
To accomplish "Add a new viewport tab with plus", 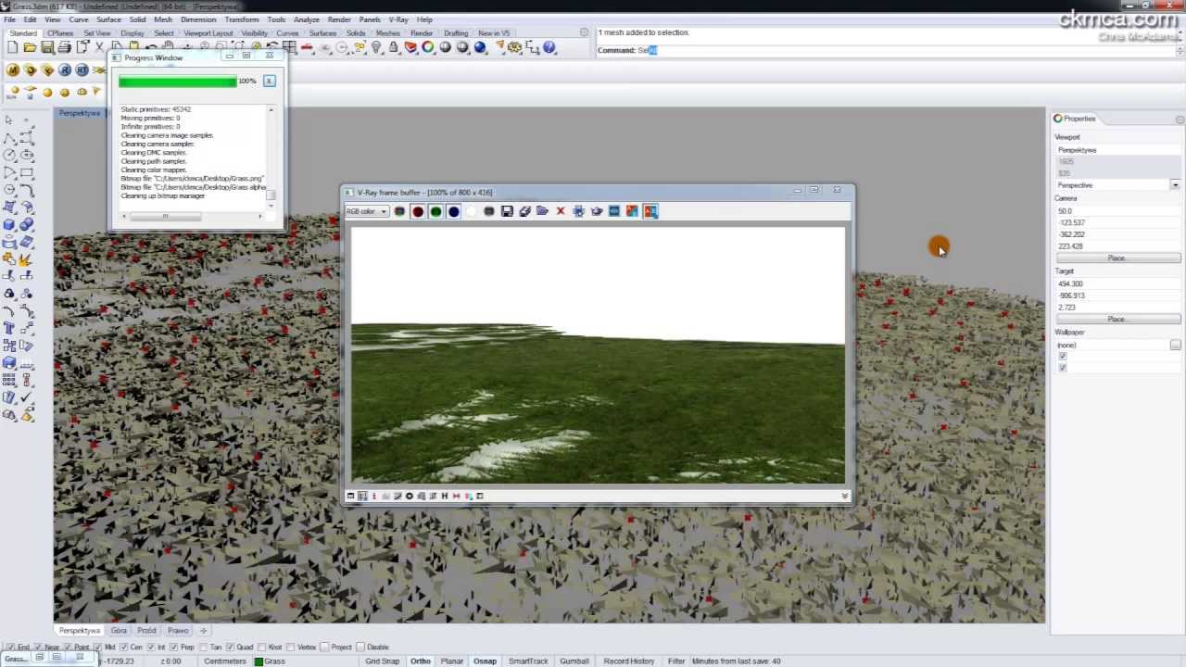I will click(203, 631).
